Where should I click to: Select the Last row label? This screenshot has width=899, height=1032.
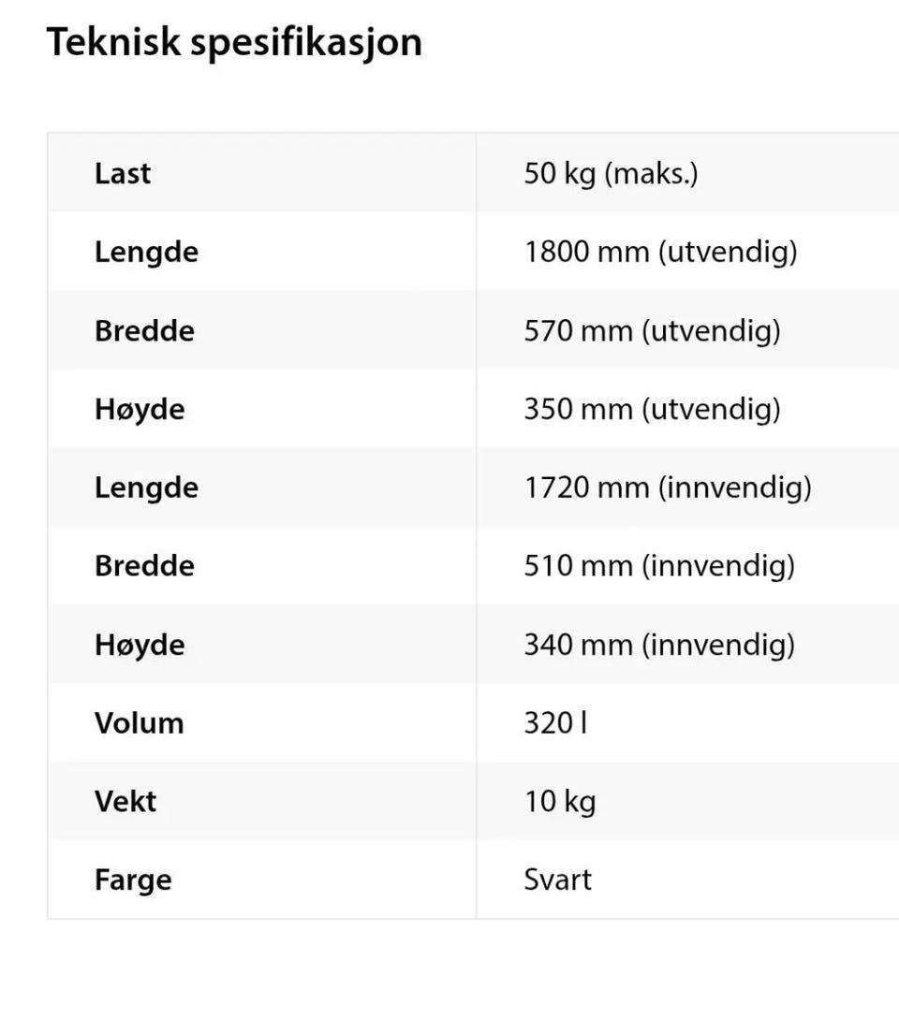[123, 174]
